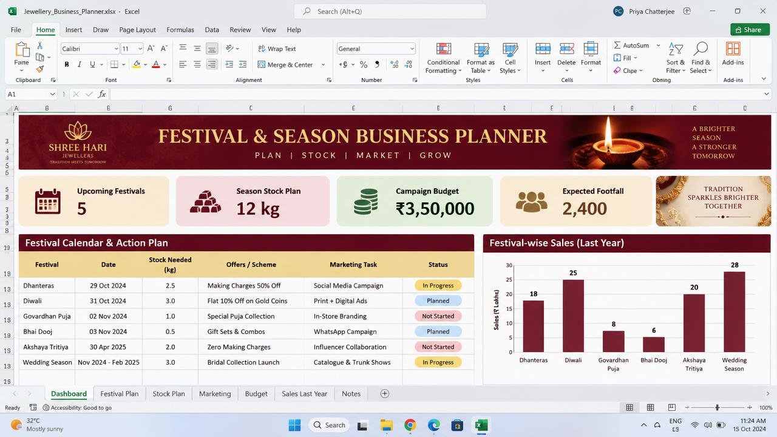This screenshot has height=437, width=777.
Task: Click the Share button
Action: click(750, 30)
